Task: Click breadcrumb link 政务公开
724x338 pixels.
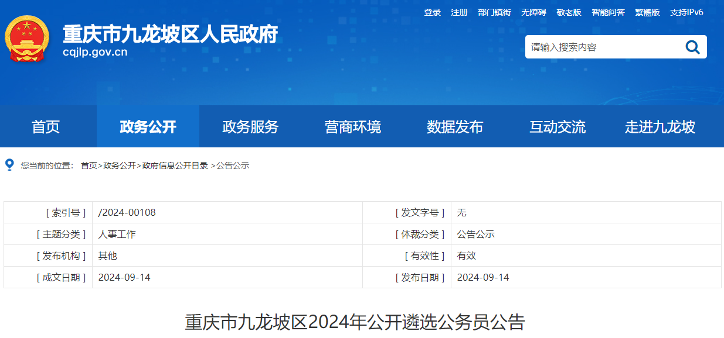Action: click(x=120, y=165)
